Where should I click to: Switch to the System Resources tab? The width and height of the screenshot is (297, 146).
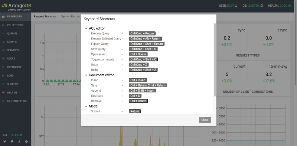tap(71, 16)
